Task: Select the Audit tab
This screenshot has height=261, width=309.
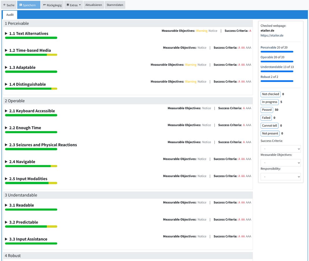Action: pyautogui.click(x=10, y=15)
